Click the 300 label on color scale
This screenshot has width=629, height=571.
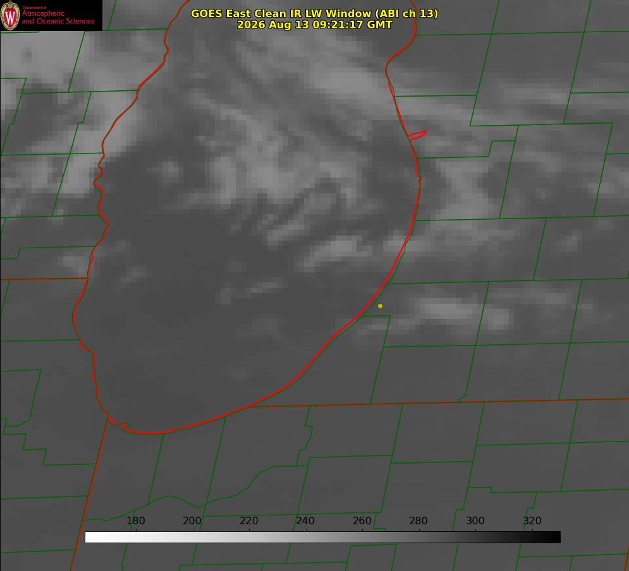(475, 520)
